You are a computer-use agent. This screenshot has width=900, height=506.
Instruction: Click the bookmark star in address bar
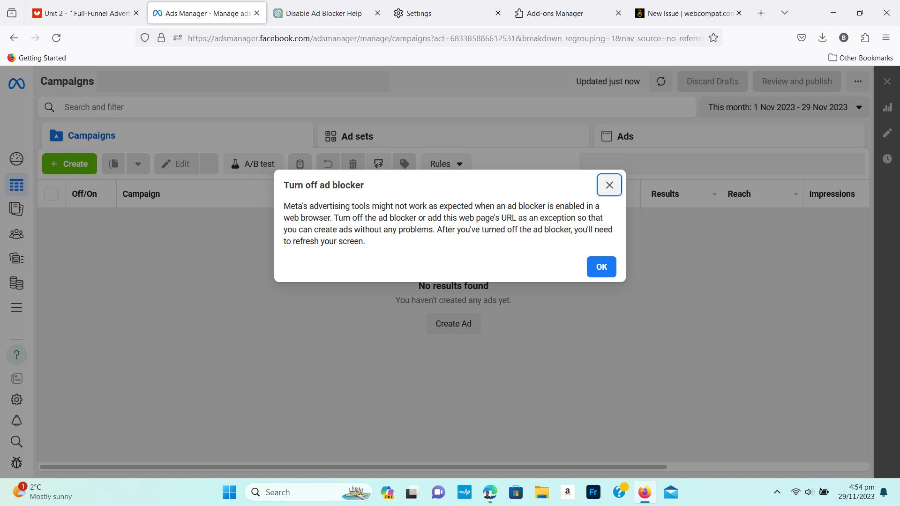[713, 38]
